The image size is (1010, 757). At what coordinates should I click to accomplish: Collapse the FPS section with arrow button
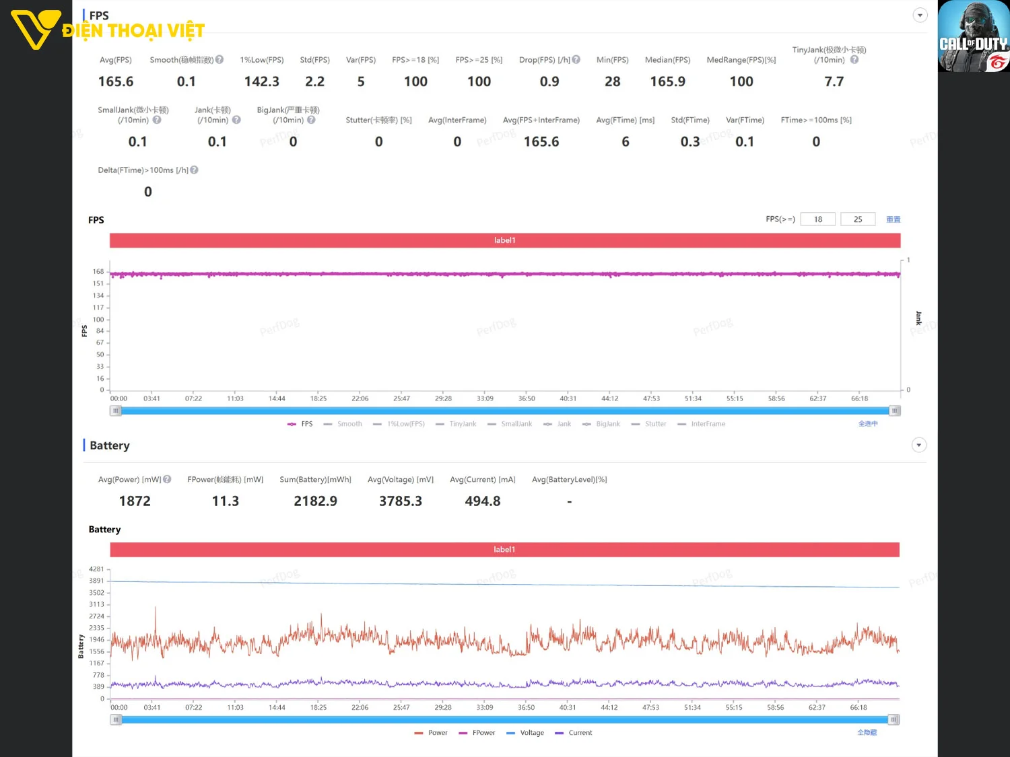[920, 15]
